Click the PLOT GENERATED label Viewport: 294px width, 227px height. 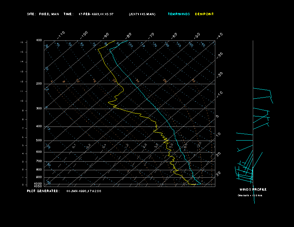pos(43,191)
